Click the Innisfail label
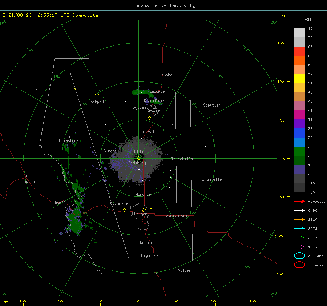Viewport: 327px width, 306px height. pos(147,132)
